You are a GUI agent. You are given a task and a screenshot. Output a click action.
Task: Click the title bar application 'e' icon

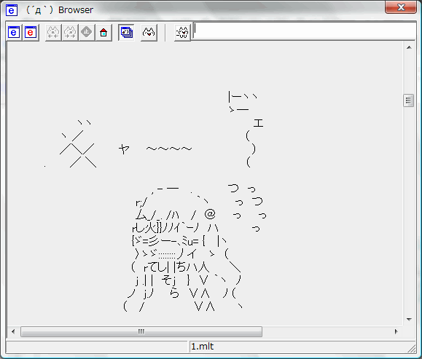click(12, 10)
